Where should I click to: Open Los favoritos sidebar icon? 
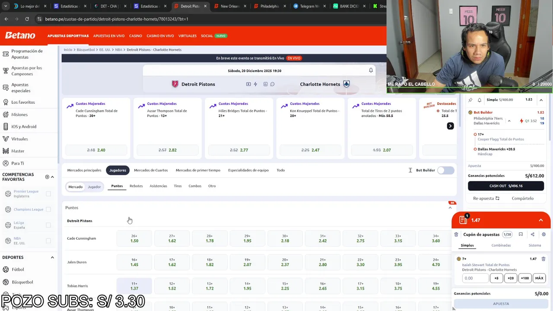pyautogui.click(x=6, y=102)
